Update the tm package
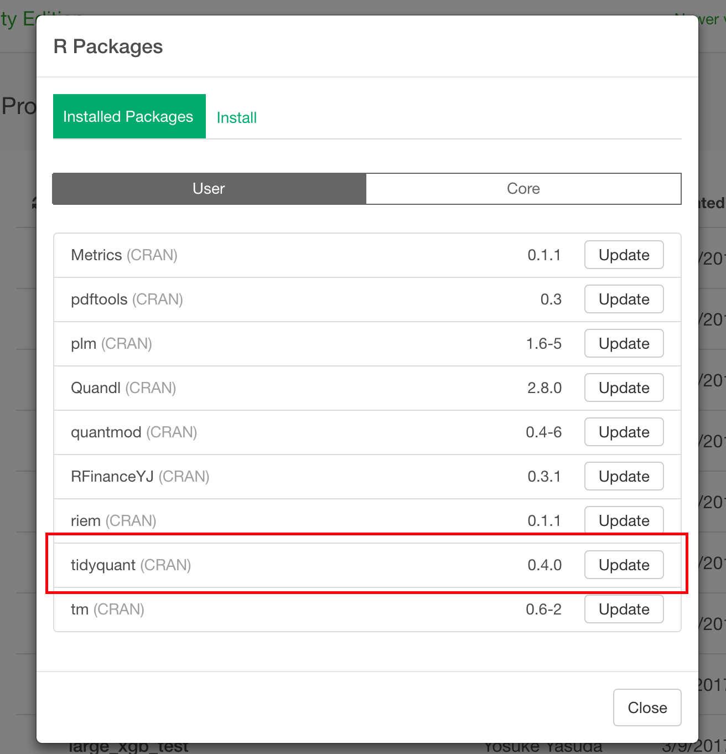This screenshot has height=754, width=726. (x=624, y=609)
